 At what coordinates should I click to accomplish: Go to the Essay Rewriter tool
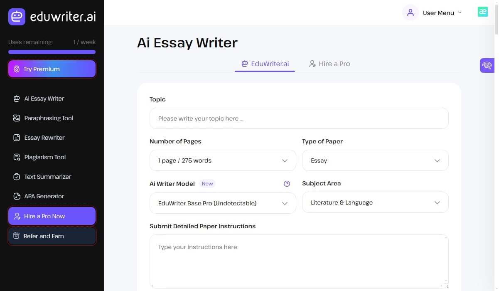(44, 138)
